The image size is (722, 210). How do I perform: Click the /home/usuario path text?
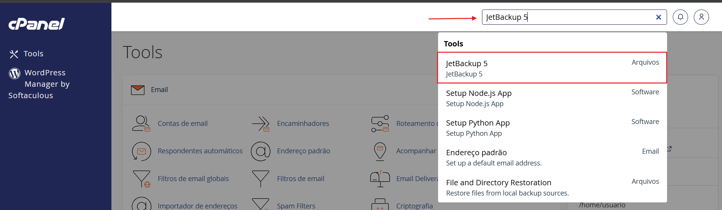[x=602, y=205]
